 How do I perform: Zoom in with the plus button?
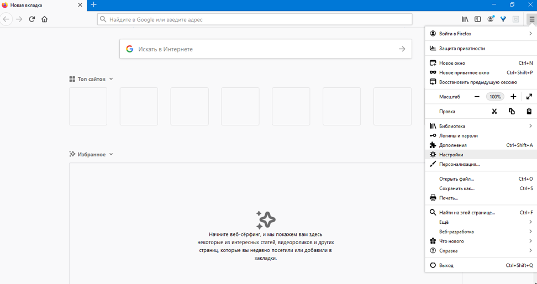point(513,97)
